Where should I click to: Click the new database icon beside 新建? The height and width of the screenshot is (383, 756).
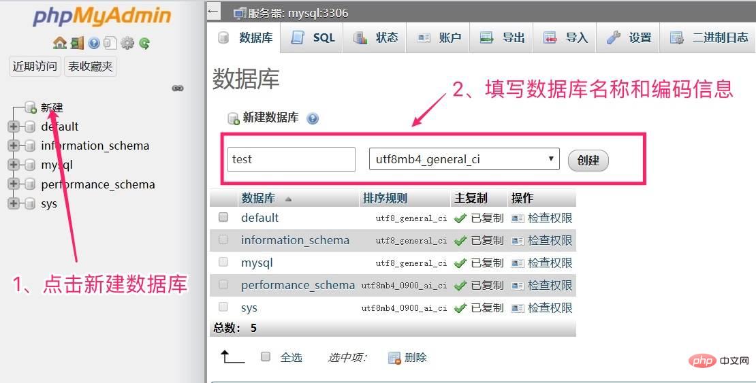point(31,107)
